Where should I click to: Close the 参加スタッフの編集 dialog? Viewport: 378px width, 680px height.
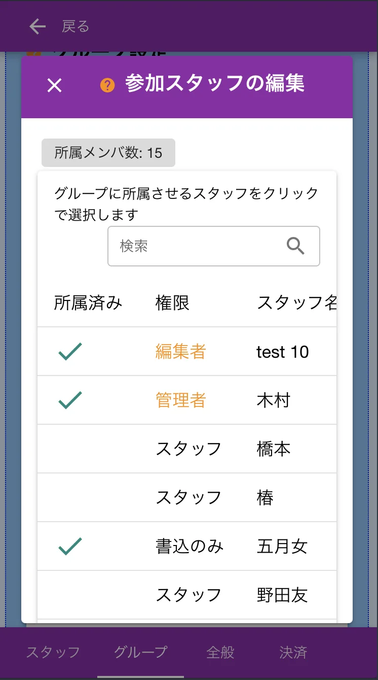pos(54,85)
